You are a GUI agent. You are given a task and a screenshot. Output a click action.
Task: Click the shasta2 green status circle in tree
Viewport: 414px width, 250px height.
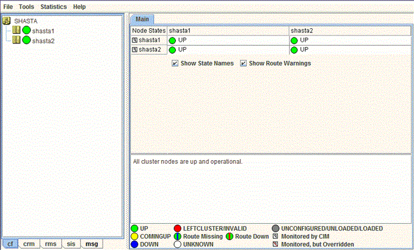click(x=26, y=40)
